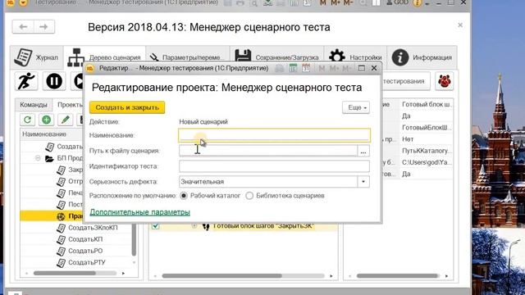Viewport: 525px width, 295px height.
Task: Click the red figures icon in main toolbar
Action: pyautogui.click(x=444, y=81)
